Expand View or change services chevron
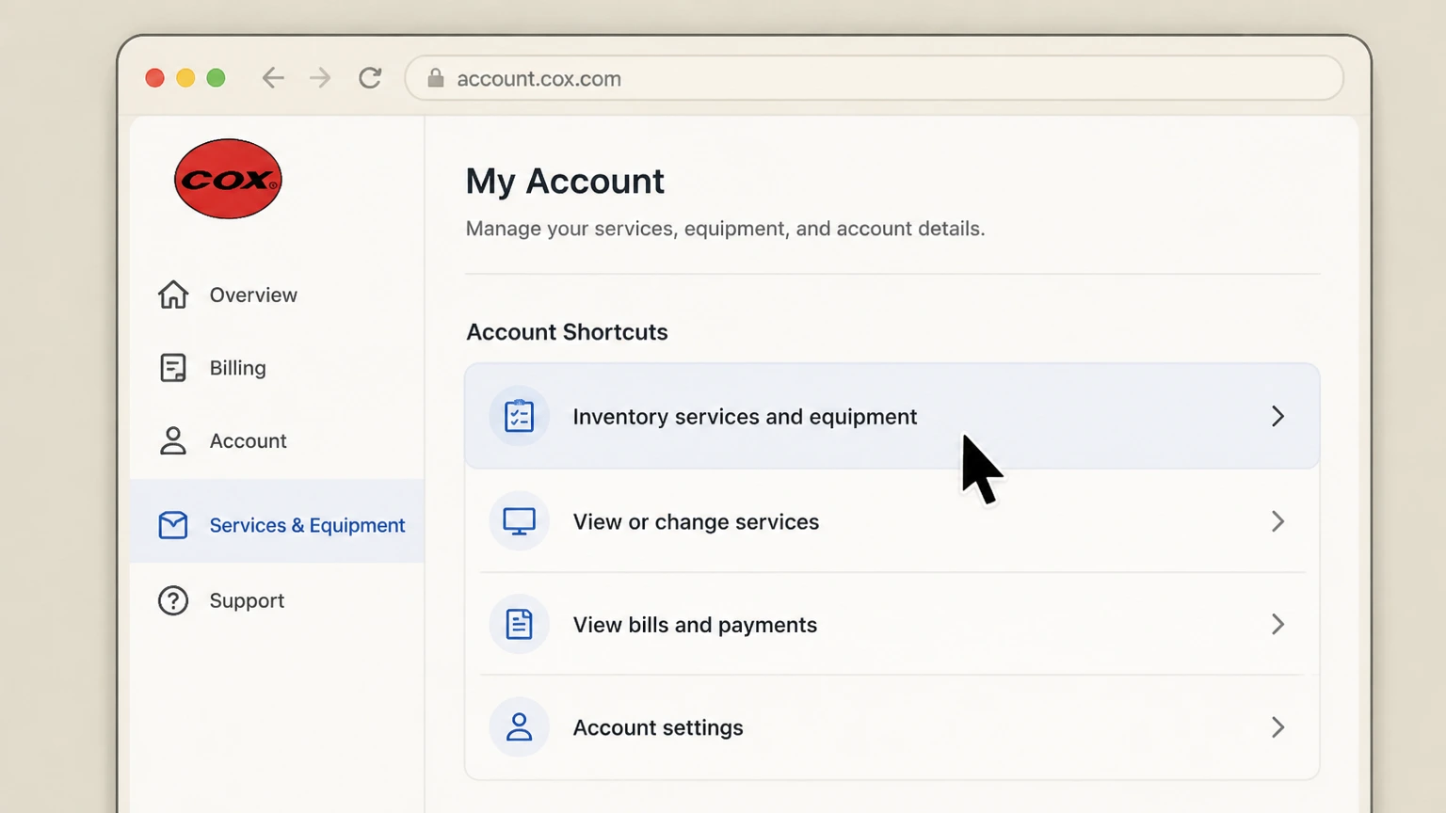 coord(1277,521)
